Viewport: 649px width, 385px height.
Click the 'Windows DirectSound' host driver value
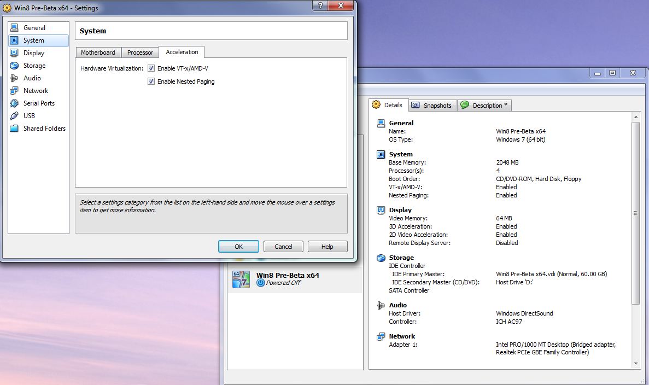pyautogui.click(x=524, y=313)
